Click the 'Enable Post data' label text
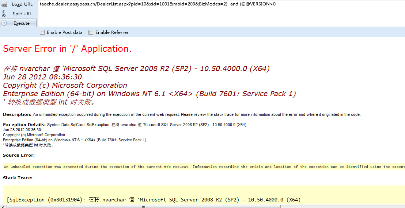405x208 pixels. coord(65,32)
